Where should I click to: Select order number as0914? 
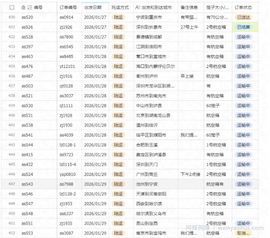point(66,17)
